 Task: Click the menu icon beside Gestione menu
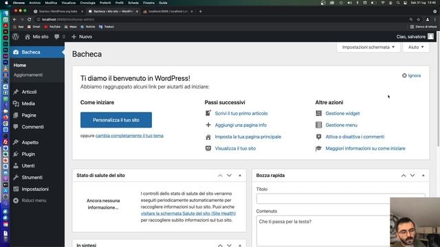[318, 125]
